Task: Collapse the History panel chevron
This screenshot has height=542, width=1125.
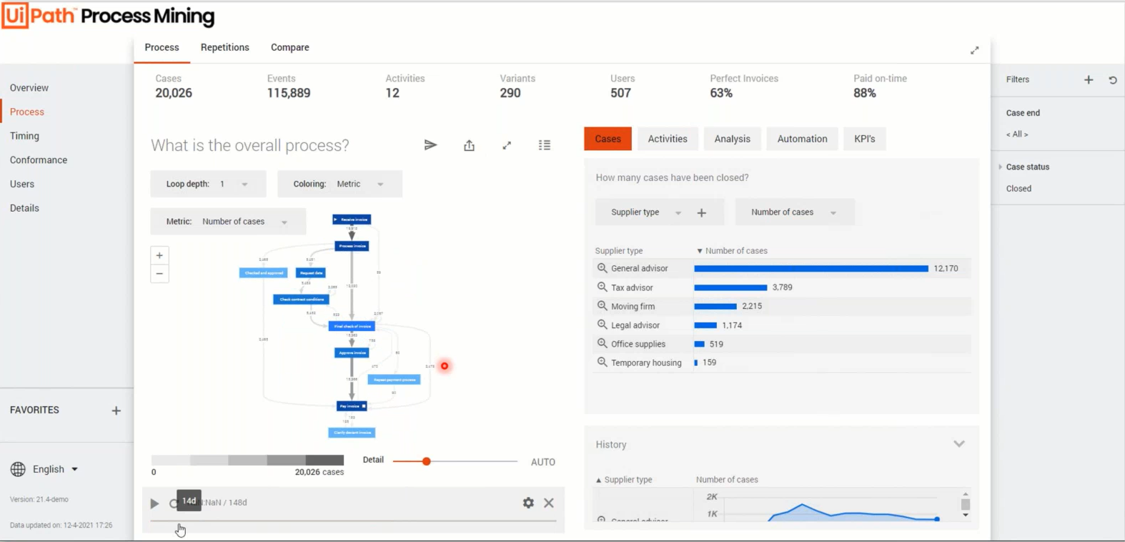Action: (959, 444)
